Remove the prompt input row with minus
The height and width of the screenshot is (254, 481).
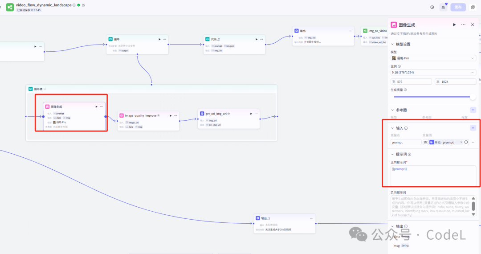[x=473, y=142]
